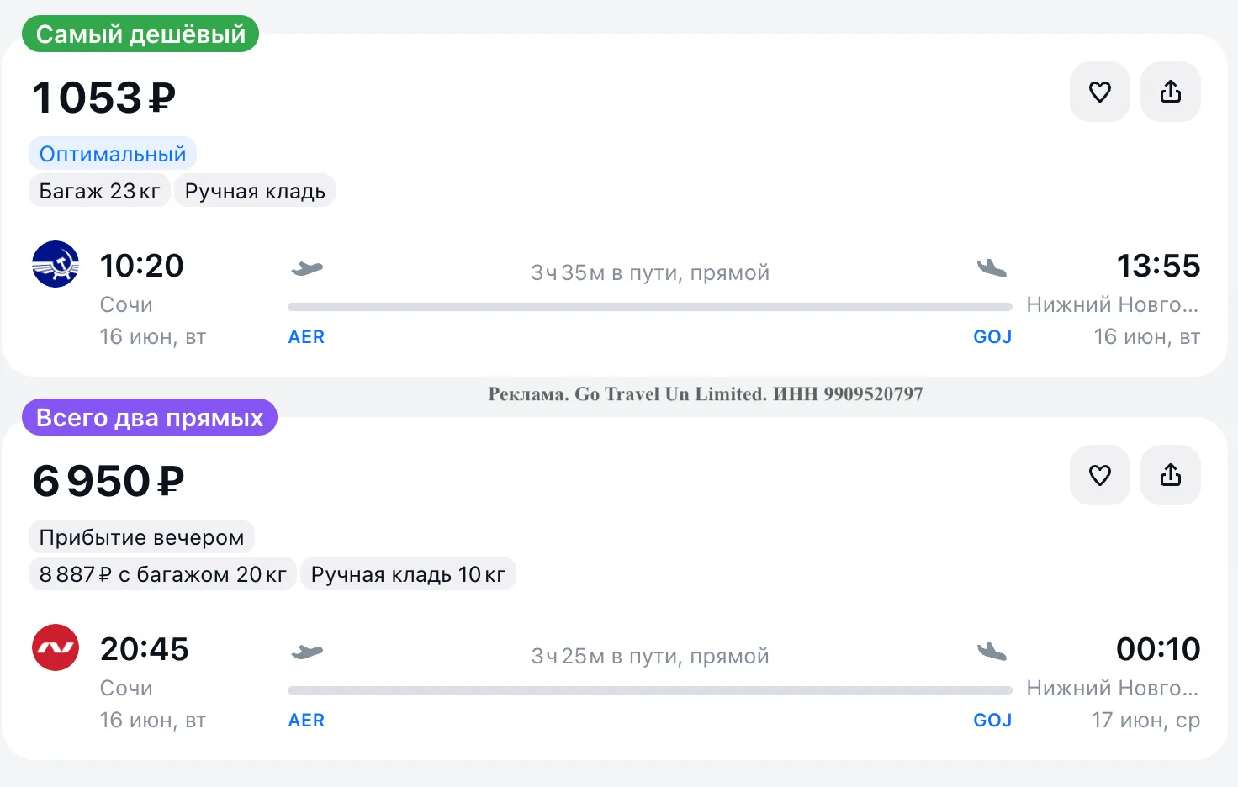1238x787 pixels.
Task: Share the 6950 ₽ flight ticket
Action: click(x=1170, y=475)
